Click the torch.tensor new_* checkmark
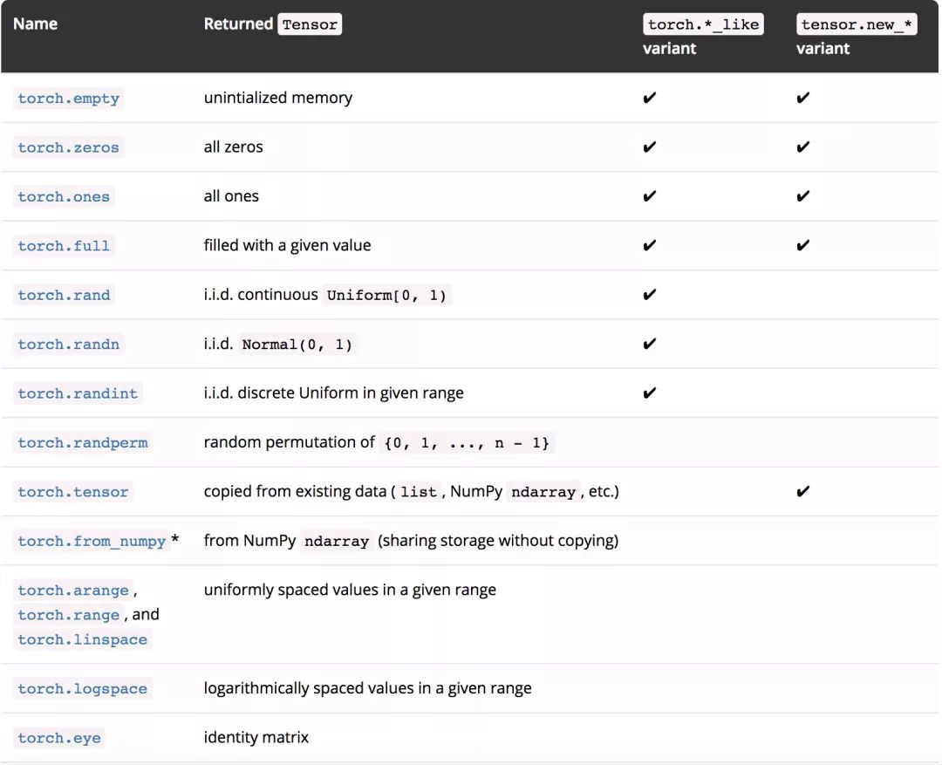The image size is (942, 765). point(803,491)
